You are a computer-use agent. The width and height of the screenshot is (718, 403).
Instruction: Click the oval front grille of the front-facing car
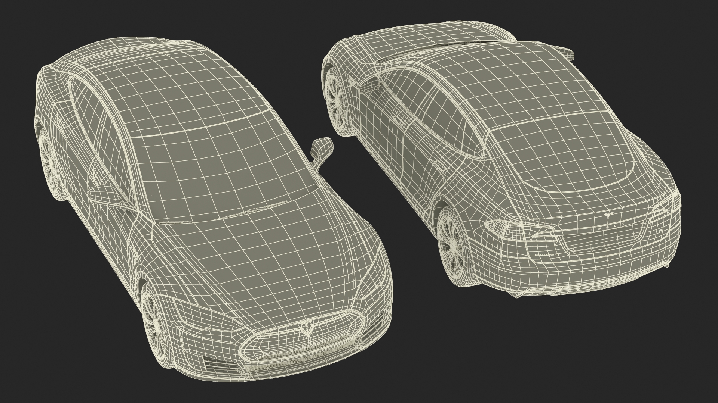click(302, 336)
